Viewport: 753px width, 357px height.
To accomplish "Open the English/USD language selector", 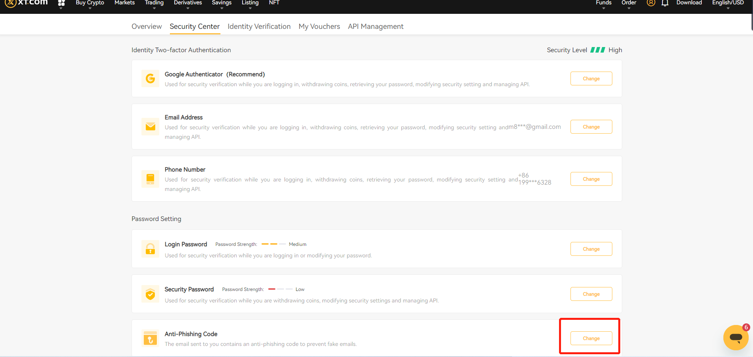I will pos(728,3).
